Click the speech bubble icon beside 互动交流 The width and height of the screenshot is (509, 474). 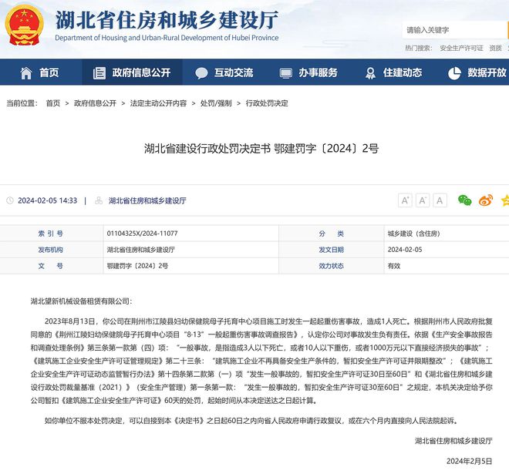click(x=201, y=73)
